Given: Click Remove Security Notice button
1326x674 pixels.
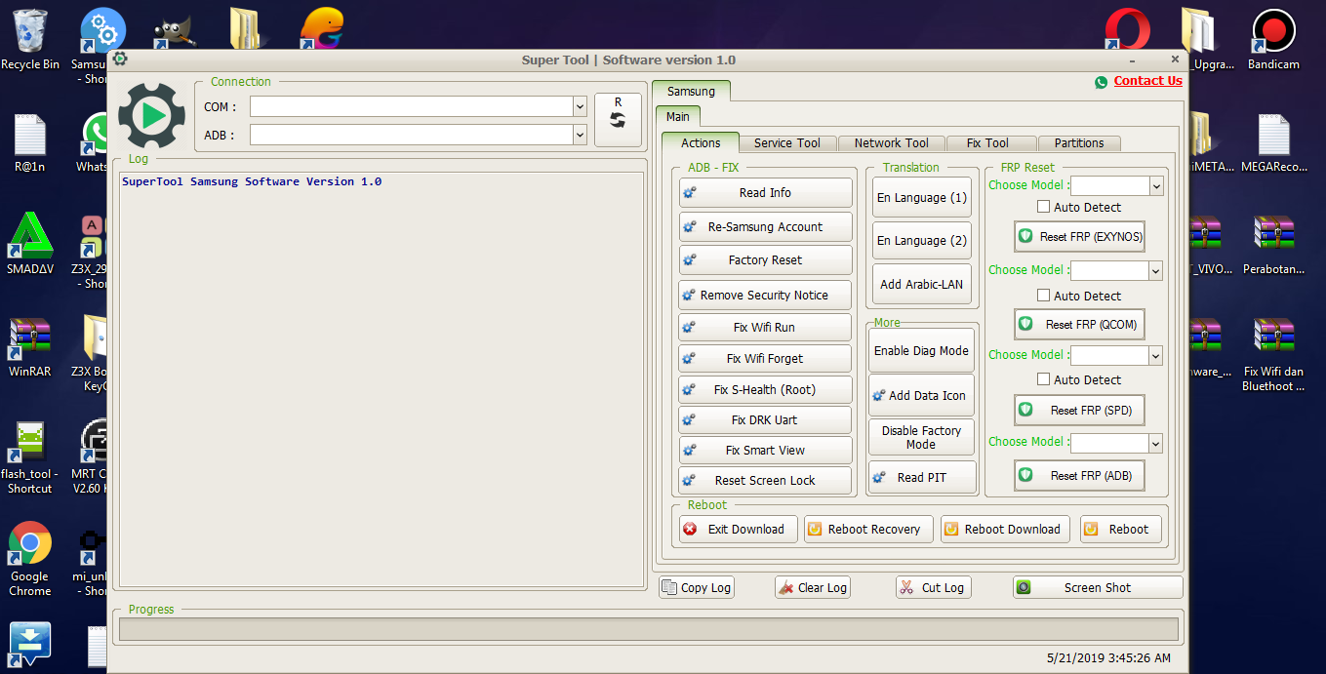Looking at the screenshot, I should 765,296.
